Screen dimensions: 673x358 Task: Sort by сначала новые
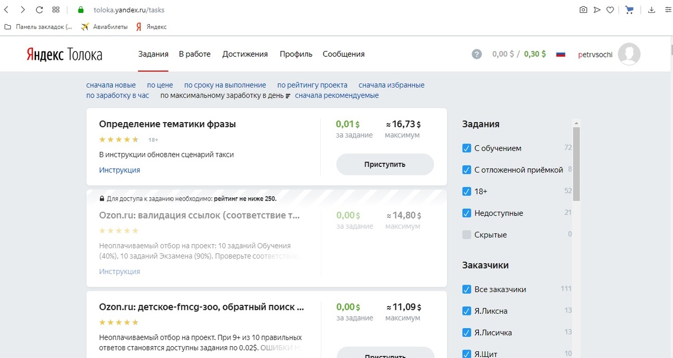pyautogui.click(x=111, y=85)
